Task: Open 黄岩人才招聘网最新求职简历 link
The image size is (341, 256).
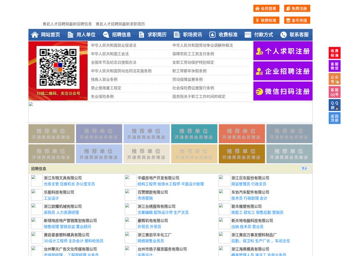Action: pyautogui.click(x=120, y=24)
